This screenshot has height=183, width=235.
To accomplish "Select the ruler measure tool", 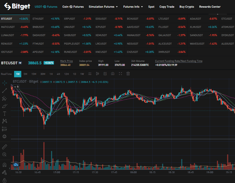I will coord(5,147).
